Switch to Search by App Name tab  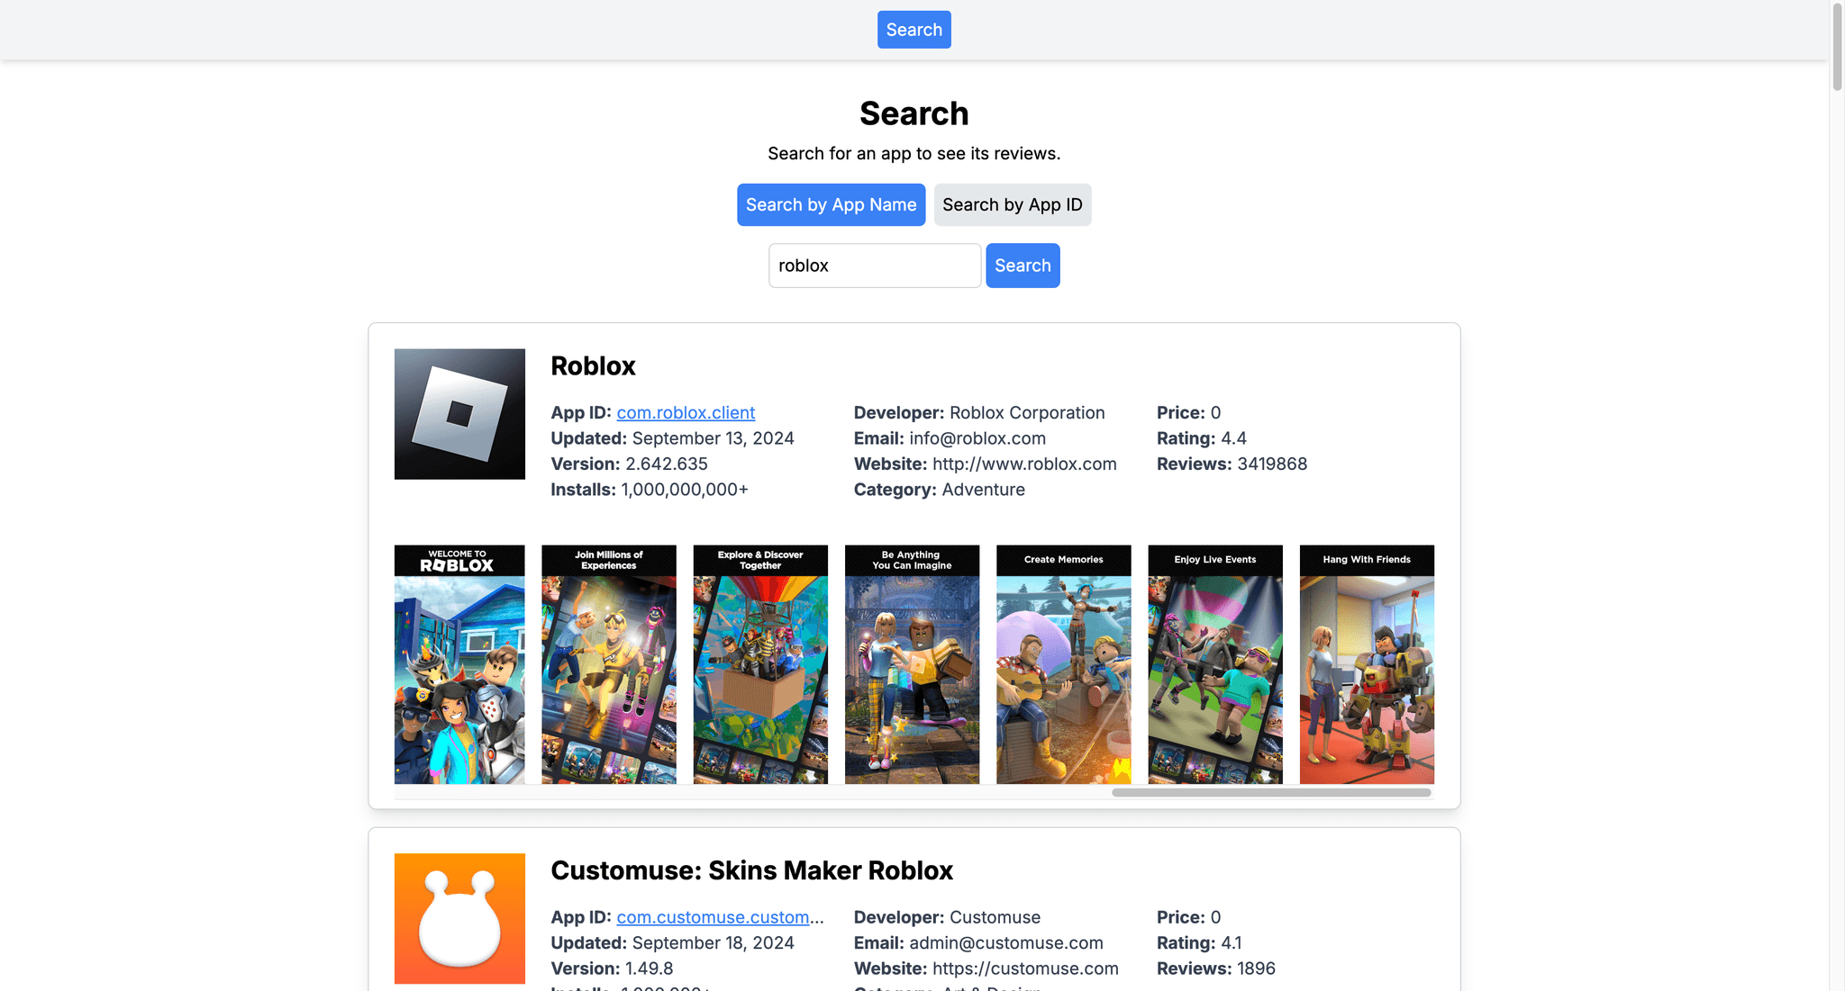coord(831,205)
